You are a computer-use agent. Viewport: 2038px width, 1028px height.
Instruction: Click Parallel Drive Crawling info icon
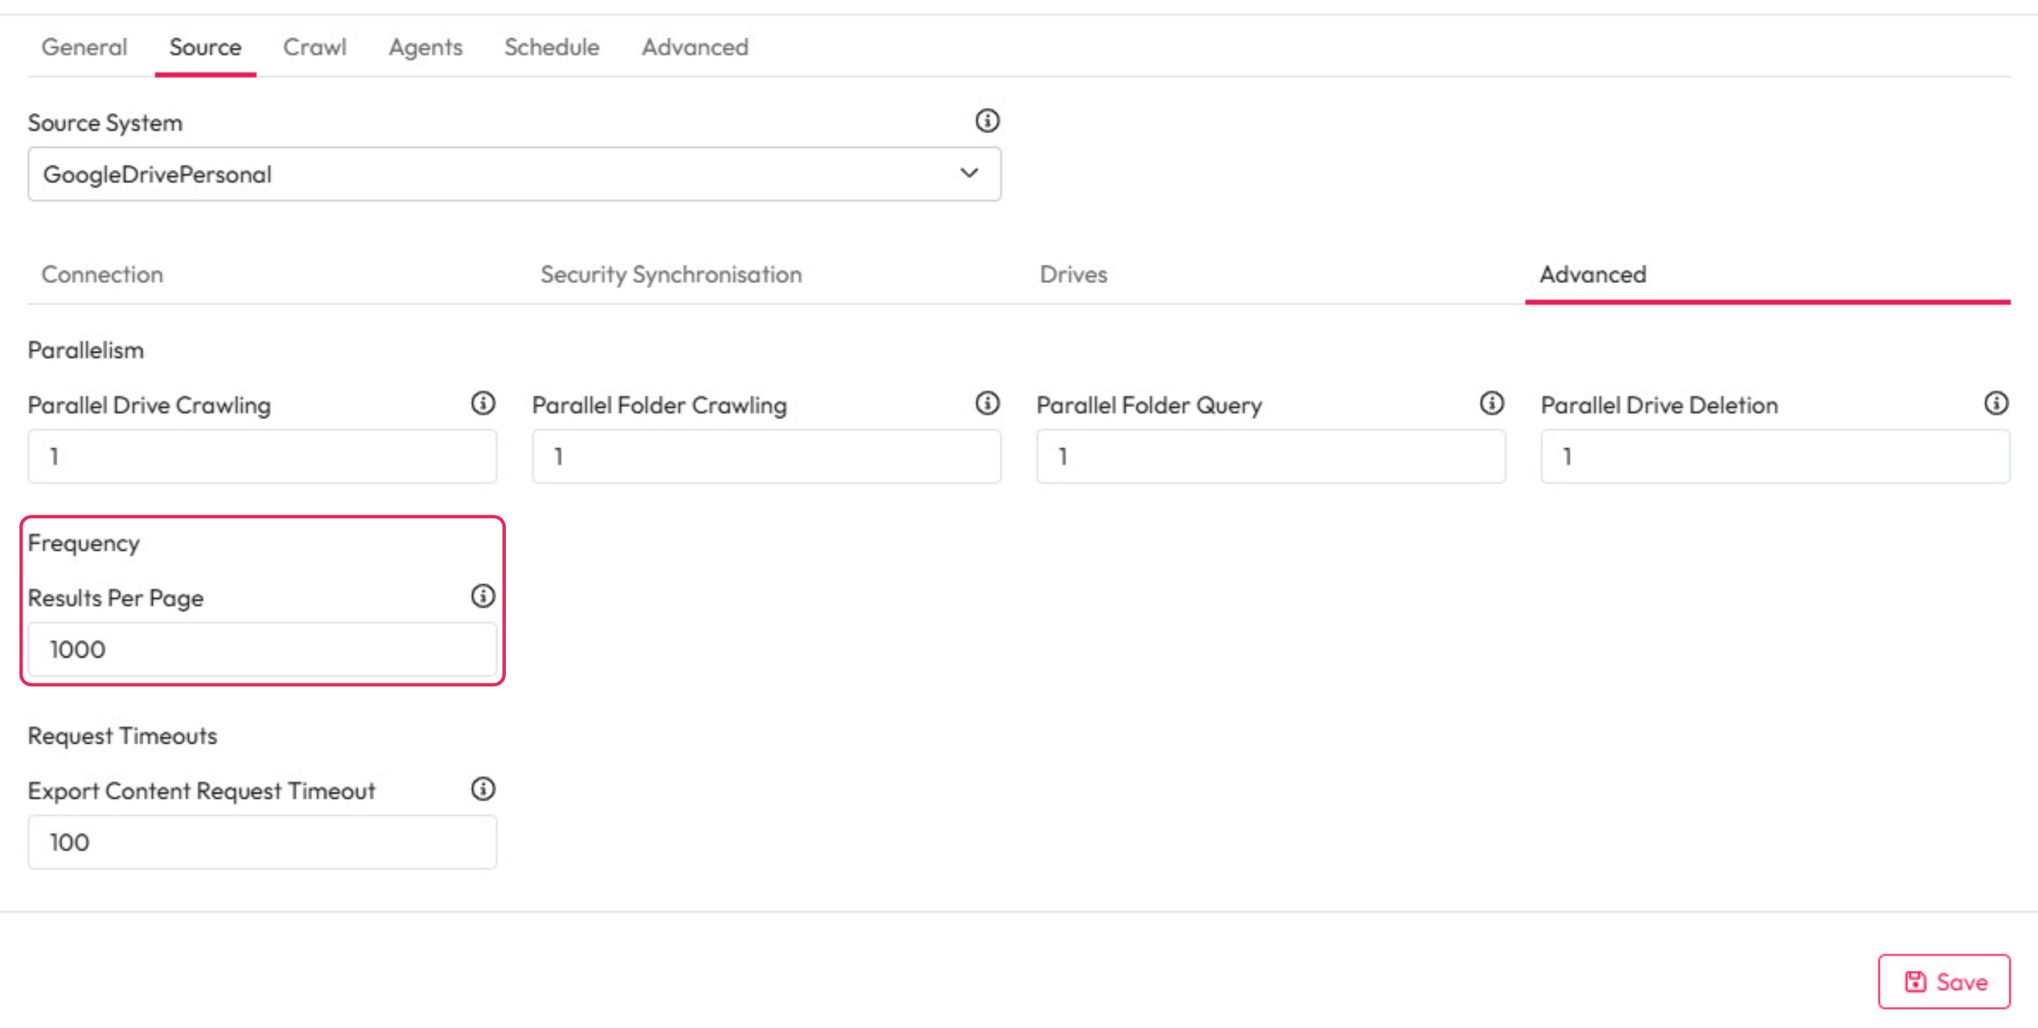(x=483, y=404)
